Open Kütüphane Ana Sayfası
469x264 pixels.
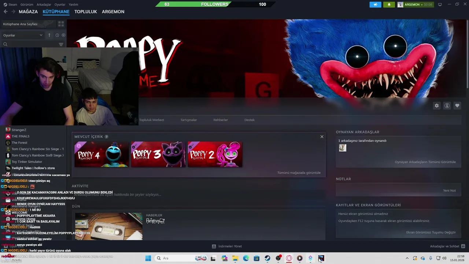[29, 24]
